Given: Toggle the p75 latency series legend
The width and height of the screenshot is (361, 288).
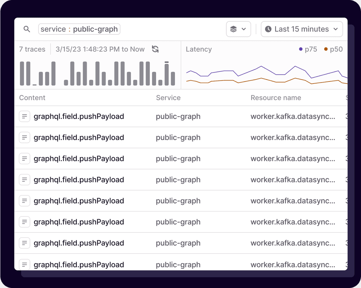Looking at the screenshot, I should [308, 49].
